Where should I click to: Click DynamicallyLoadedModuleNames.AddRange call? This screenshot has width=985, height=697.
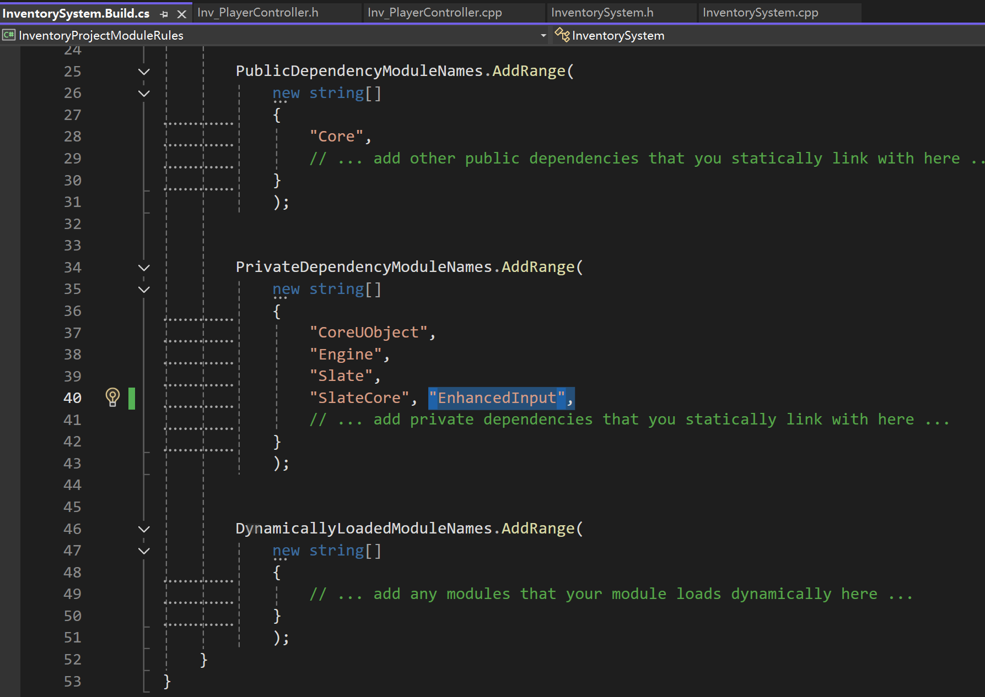[410, 529]
